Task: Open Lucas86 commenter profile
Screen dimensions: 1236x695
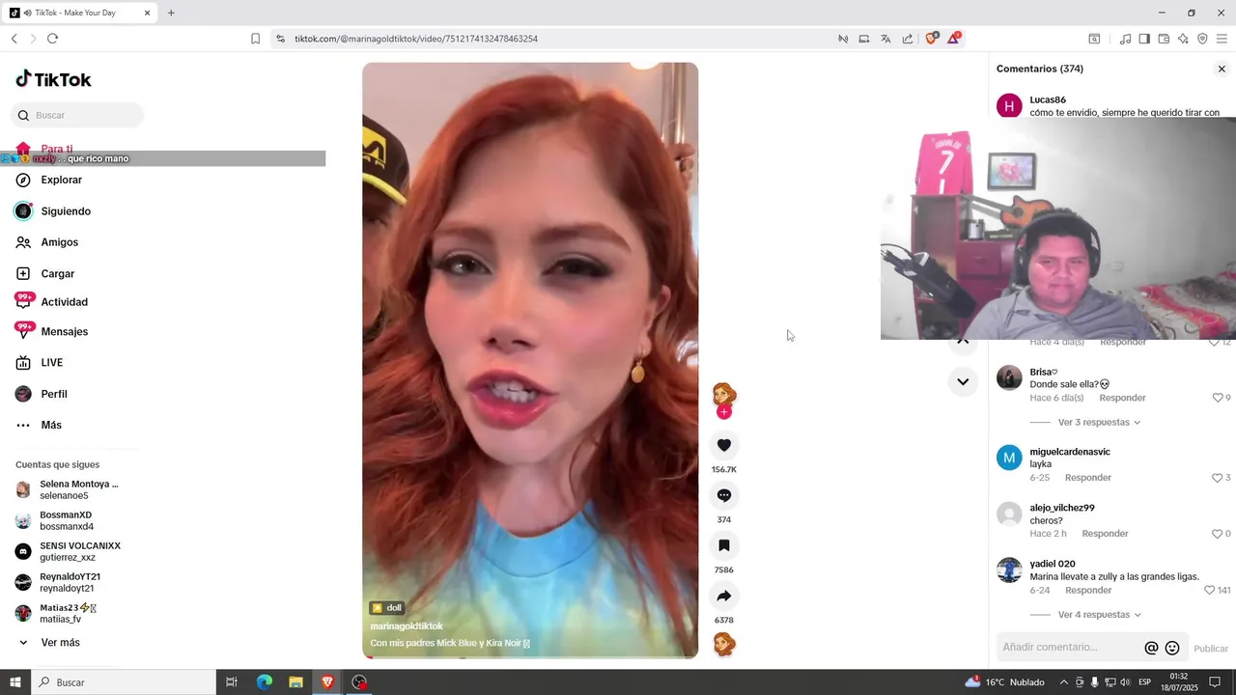Action: [x=1048, y=99]
